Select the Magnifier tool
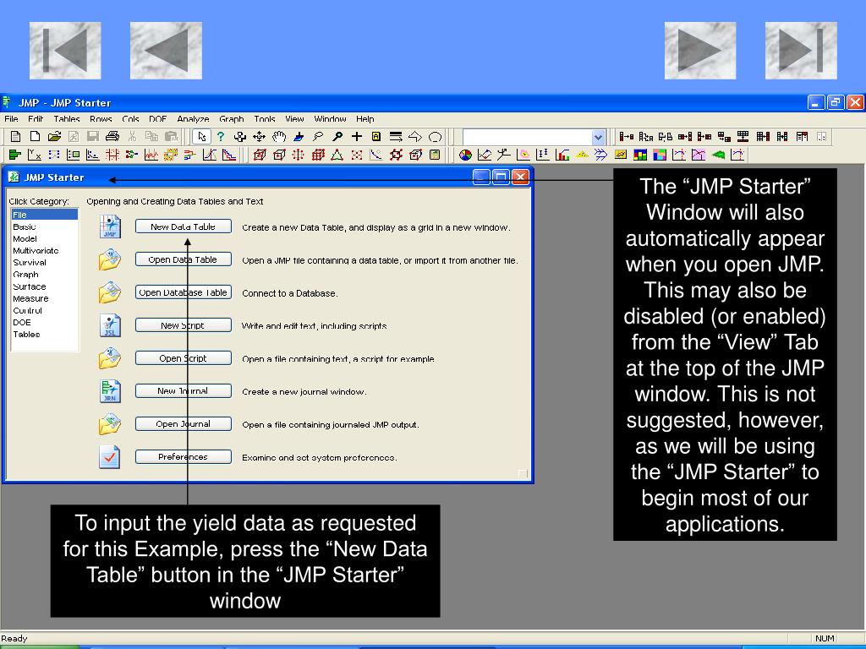Image resolution: width=866 pixels, height=649 pixels. [337, 136]
